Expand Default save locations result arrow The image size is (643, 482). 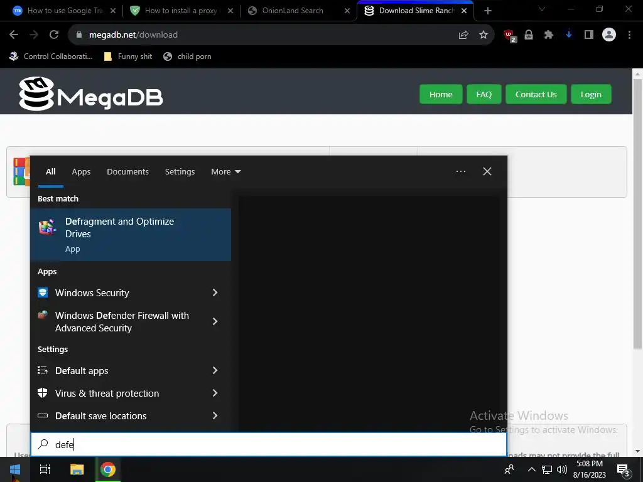point(215,415)
